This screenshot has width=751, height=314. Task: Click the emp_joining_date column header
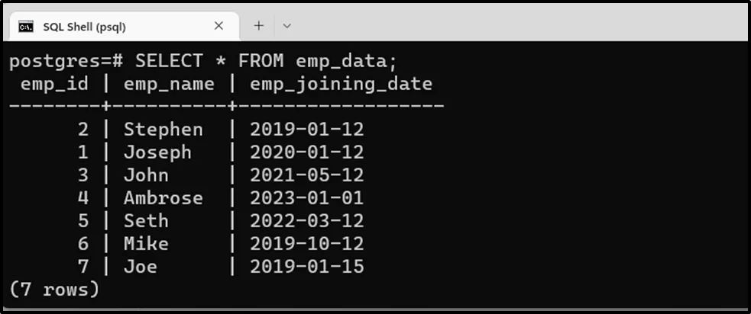pyautogui.click(x=341, y=84)
